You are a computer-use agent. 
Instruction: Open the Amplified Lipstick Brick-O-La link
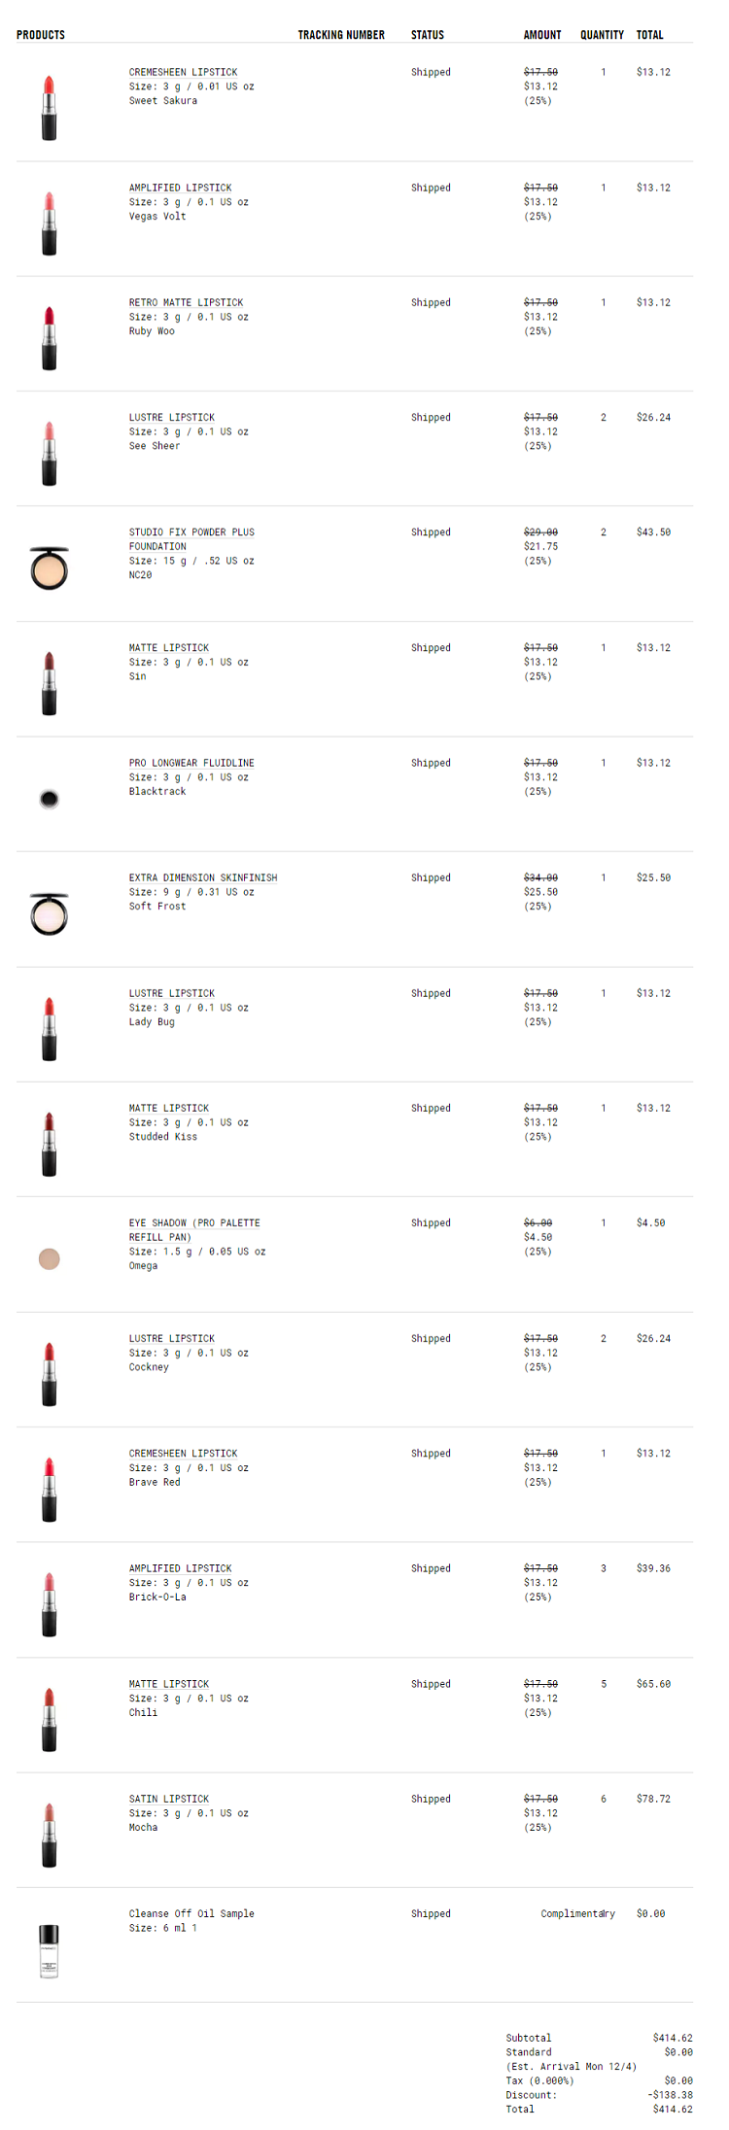click(x=180, y=1568)
